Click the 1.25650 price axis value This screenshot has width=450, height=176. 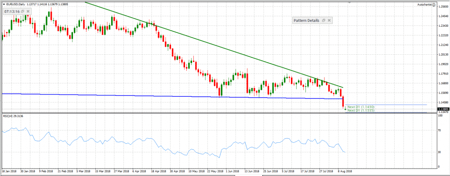coord(443,7)
